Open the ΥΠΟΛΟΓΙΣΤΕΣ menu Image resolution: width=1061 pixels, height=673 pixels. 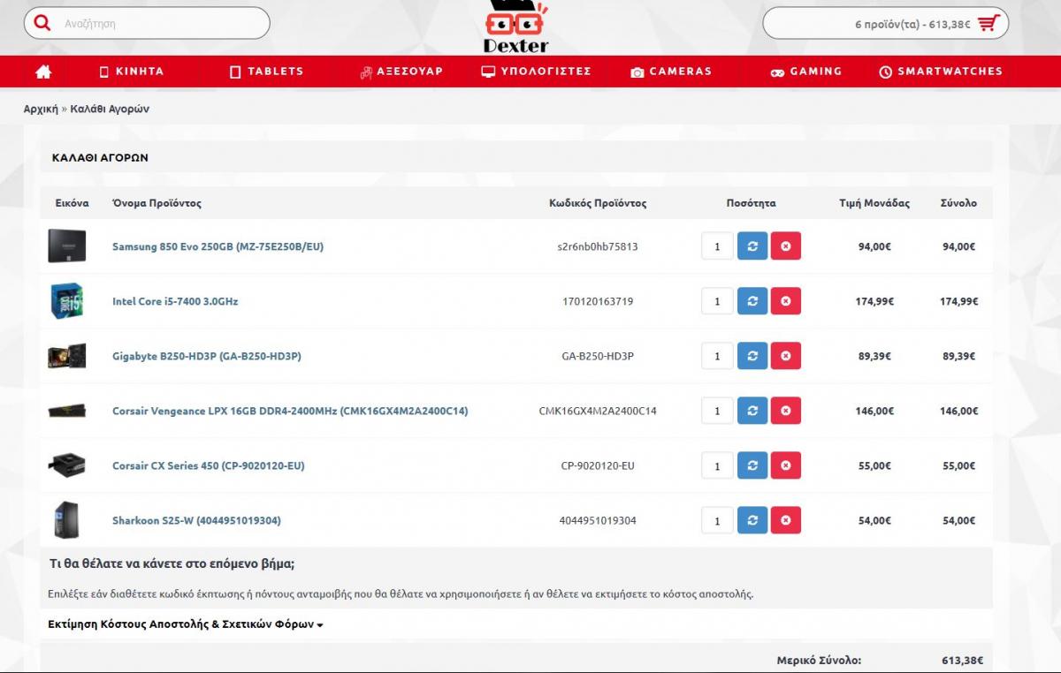[536, 72]
